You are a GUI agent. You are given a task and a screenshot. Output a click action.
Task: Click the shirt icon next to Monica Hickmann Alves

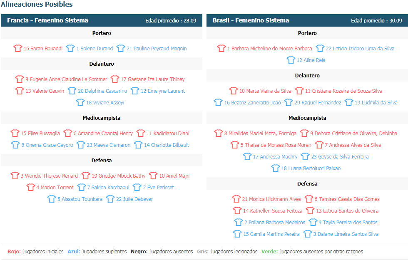236,199
